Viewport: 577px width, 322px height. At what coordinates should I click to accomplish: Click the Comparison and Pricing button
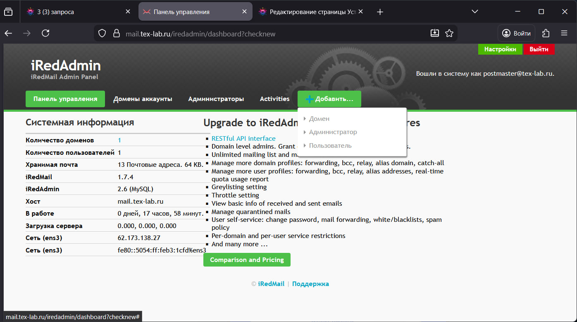pos(247,260)
